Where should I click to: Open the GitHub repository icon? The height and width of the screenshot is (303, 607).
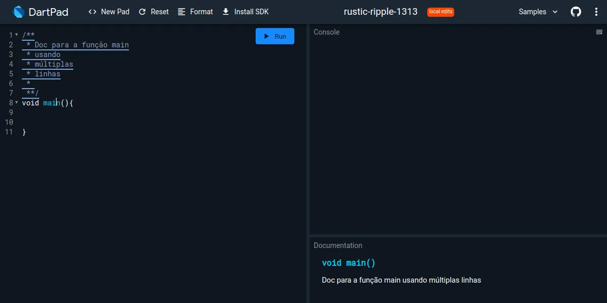tap(575, 12)
